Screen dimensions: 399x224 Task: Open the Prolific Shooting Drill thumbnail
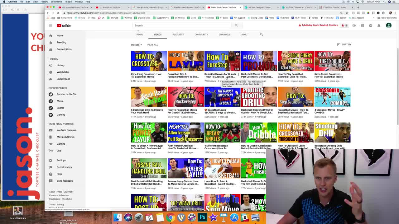259,97
